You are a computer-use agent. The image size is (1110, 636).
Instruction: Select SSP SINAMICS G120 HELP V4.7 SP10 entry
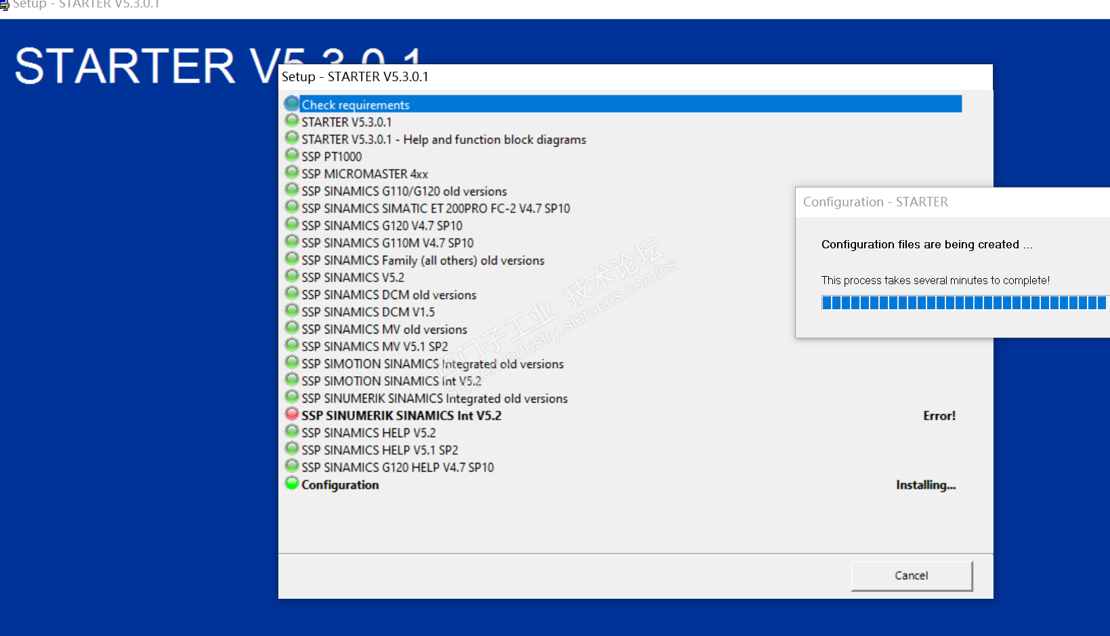point(398,468)
